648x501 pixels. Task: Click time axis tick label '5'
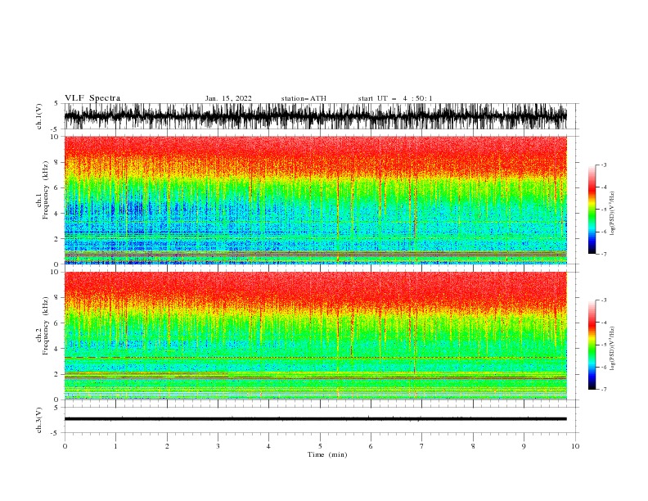click(320, 446)
